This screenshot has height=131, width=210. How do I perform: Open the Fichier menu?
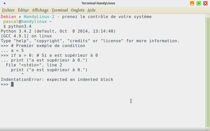(8, 10)
